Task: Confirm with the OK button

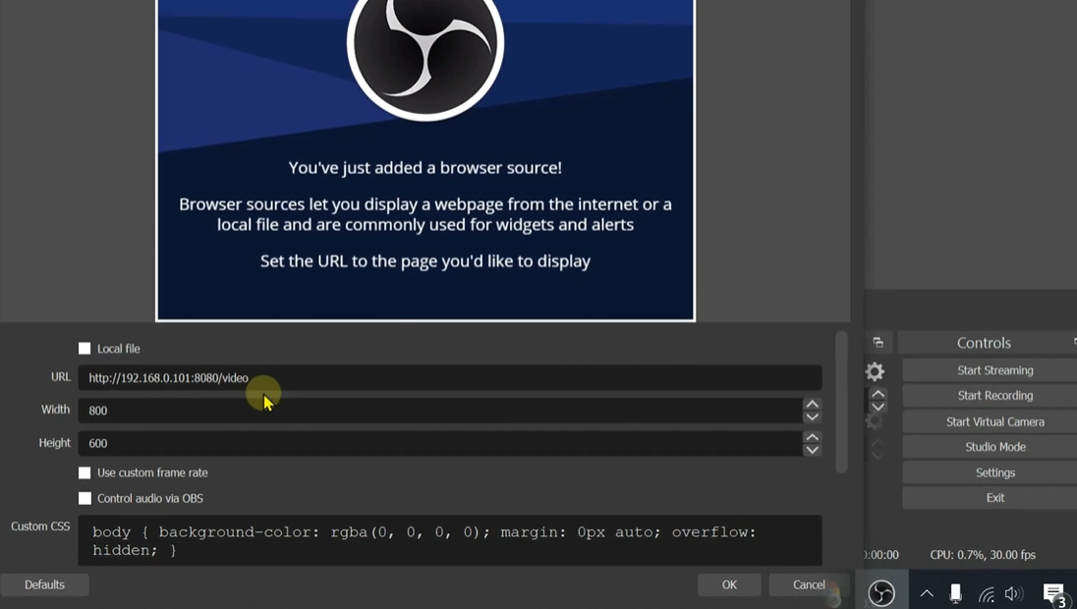Action: [x=729, y=585]
